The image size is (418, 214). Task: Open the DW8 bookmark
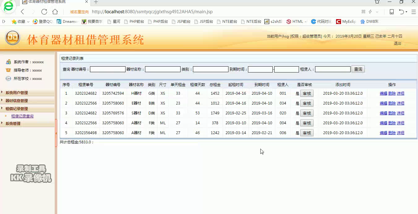369,22
